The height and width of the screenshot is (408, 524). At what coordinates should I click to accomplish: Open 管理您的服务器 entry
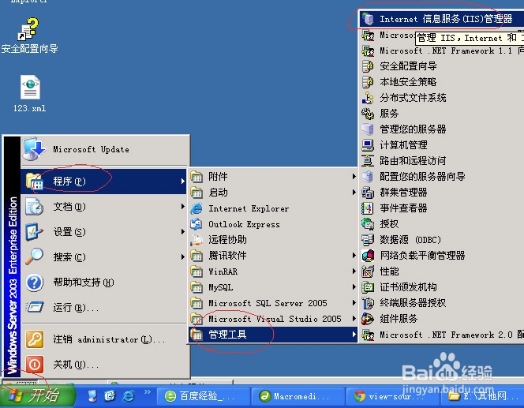point(442,129)
